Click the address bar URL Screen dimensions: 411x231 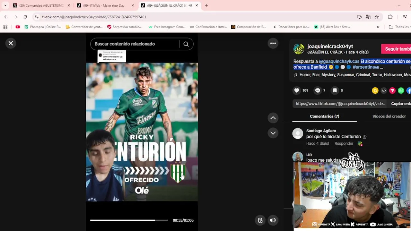(94, 17)
